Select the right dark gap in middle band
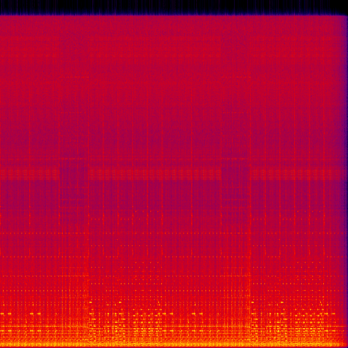Screen dimensions: 348x348 tap(236, 173)
